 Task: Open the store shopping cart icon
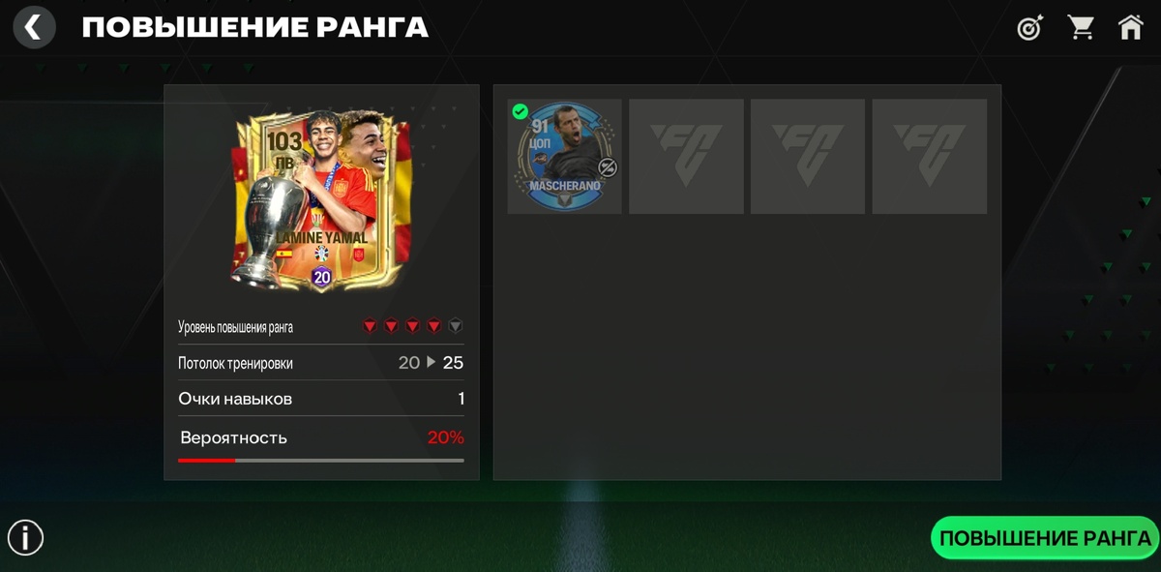point(1081,27)
